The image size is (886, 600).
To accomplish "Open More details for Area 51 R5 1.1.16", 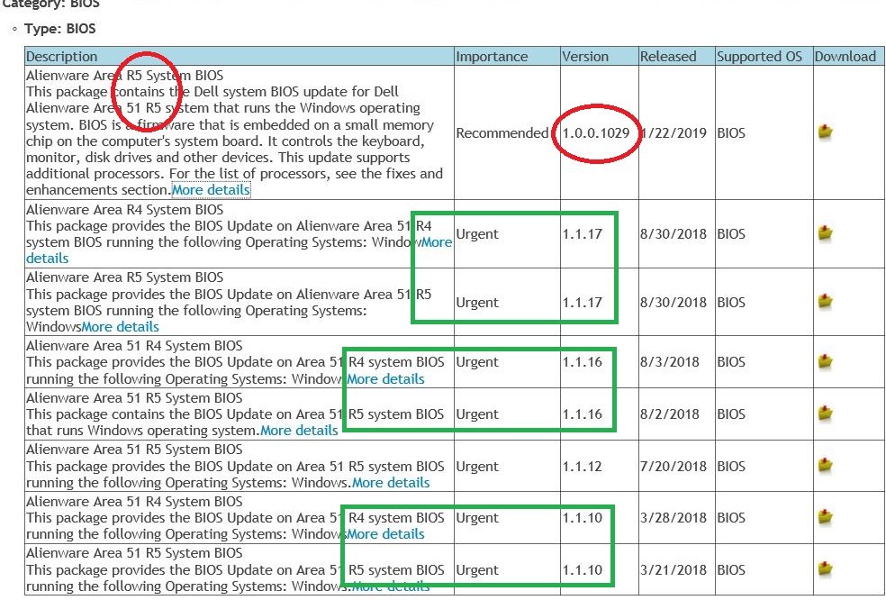I will [299, 431].
